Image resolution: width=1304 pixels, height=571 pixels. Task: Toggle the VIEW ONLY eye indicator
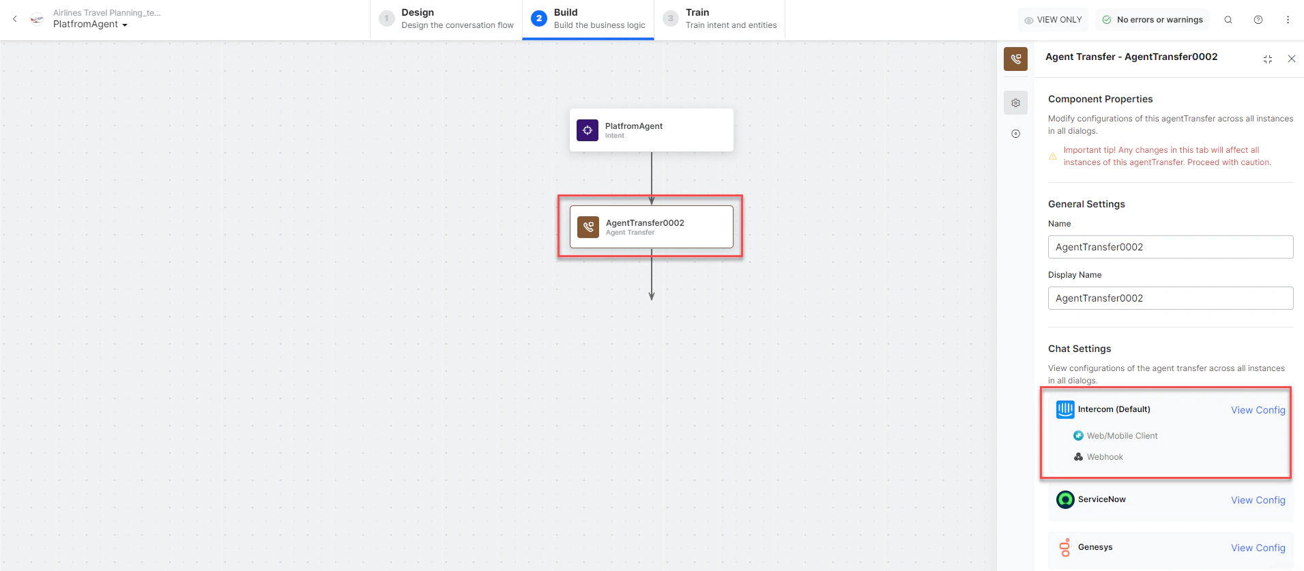click(x=1053, y=19)
